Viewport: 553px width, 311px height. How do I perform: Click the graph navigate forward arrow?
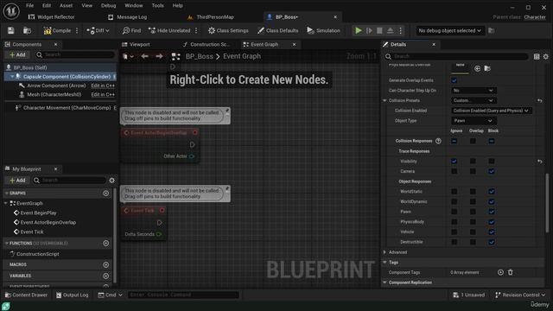click(x=159, y=56)
